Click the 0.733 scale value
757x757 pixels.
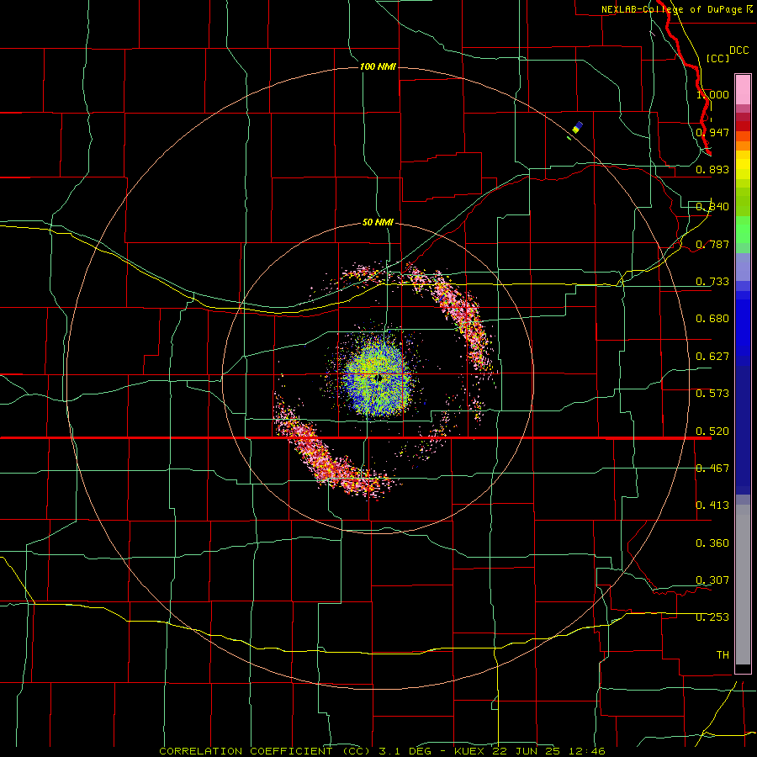pyautogui.click(x=712, y=281)
